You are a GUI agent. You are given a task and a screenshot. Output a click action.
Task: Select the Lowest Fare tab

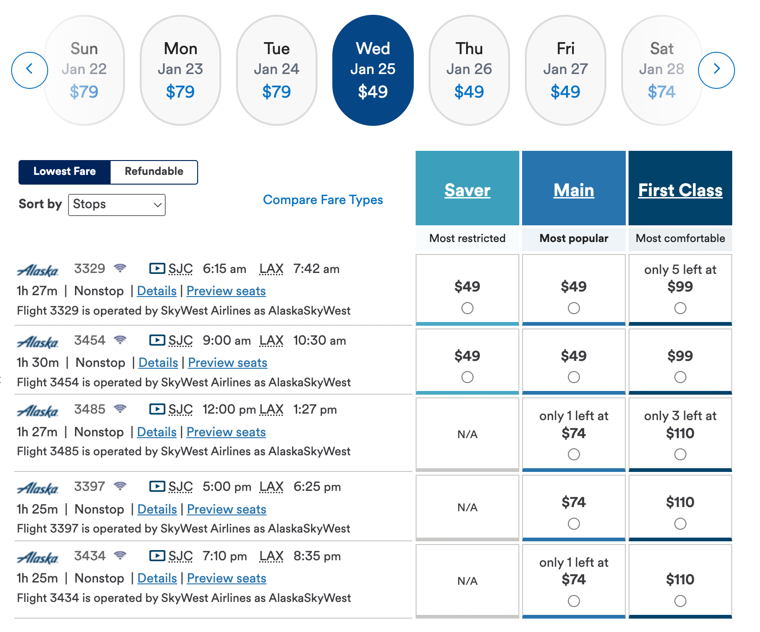tap(64, 172)
